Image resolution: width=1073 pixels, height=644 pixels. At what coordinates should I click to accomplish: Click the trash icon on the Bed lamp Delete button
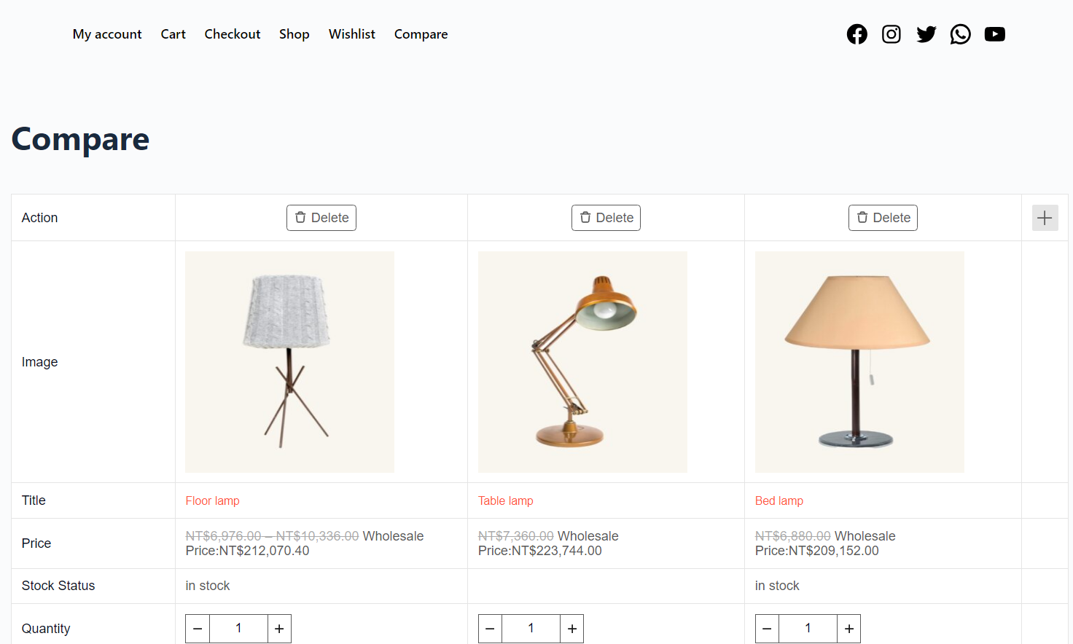[x=862, y=217]
